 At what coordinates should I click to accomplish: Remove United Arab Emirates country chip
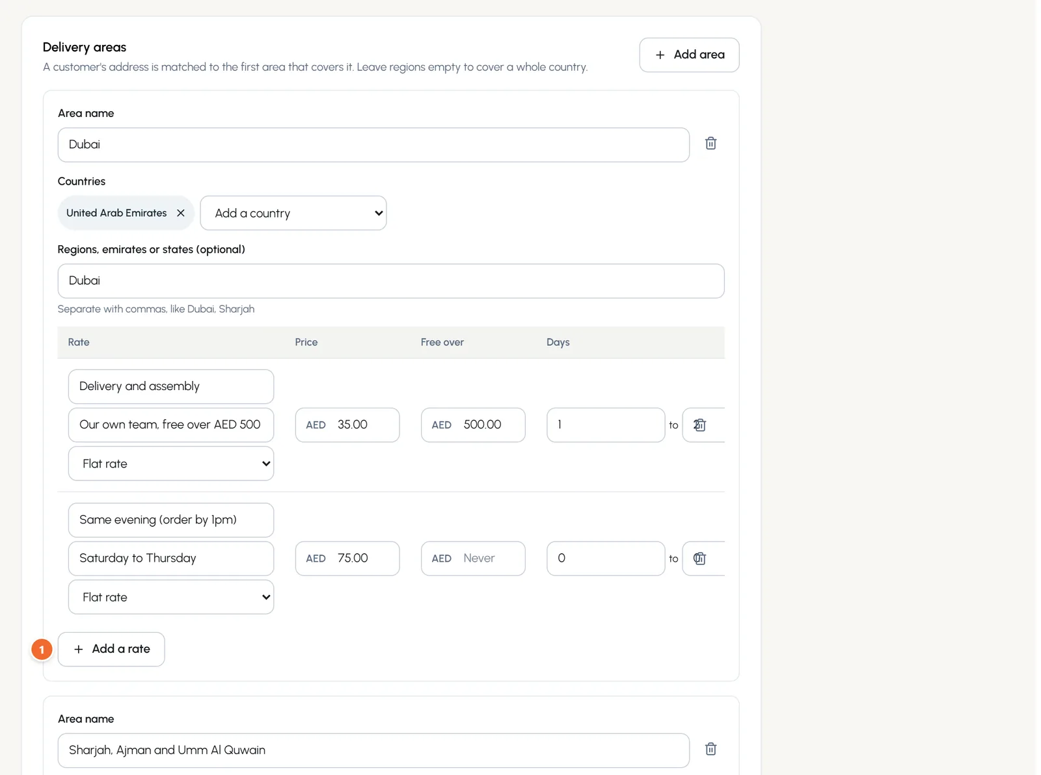(x=181, y=213)
